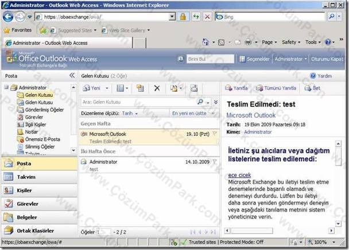Click the Bing search magnifier button
This screenshot has width=349, height=250.
click(x=332, y=16)
